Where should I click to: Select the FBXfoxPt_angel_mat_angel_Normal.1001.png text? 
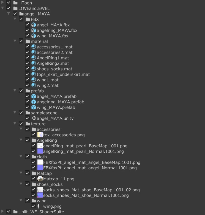[90, 168]
